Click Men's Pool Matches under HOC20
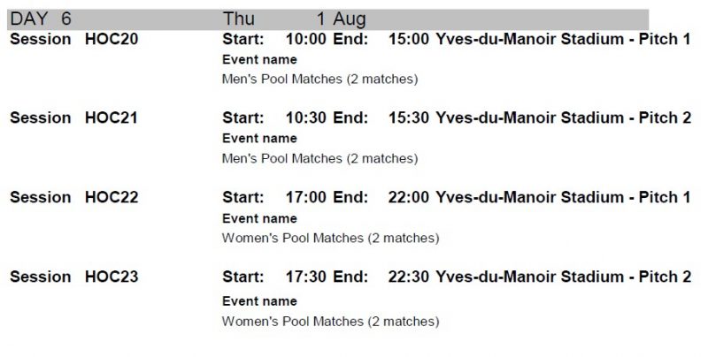 (x=319, y=80)
